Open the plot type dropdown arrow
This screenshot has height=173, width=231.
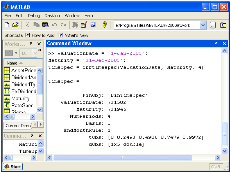tap(16, 53)
